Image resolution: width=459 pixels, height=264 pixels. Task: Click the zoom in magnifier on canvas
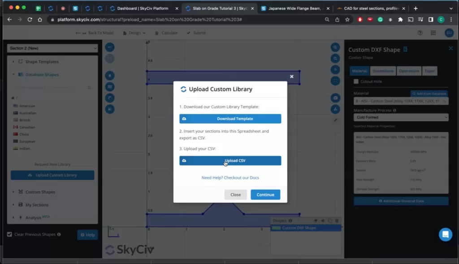tap(335, 47)
